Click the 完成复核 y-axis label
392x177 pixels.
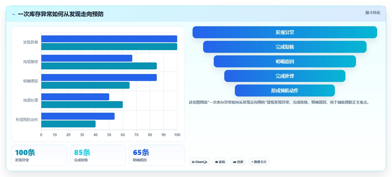[31, 62]
